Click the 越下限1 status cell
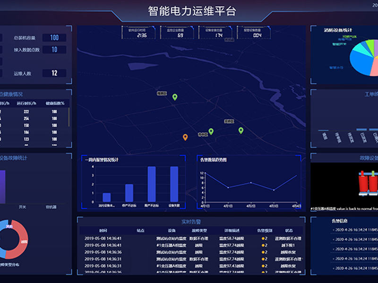Viewport: 378px width, 283px height. [288, 245]
